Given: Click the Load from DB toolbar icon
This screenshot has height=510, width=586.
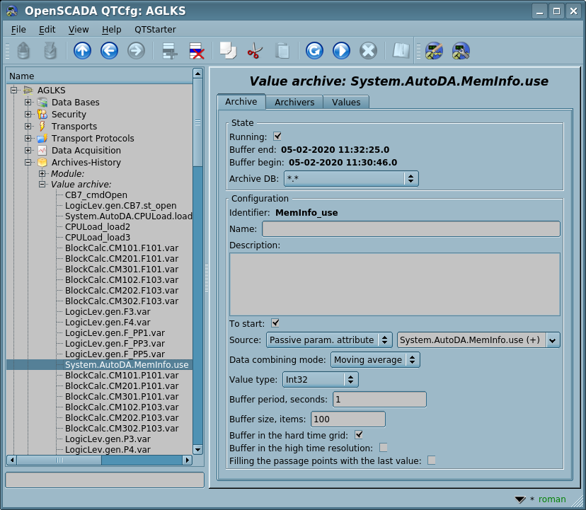Looking at the screenshot, I should tap(23, 51).
